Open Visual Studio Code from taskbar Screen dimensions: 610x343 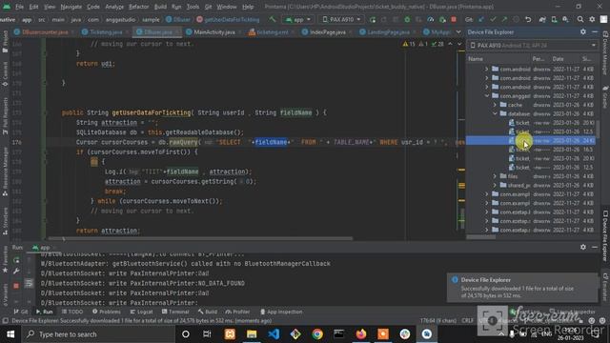click(x=274, y=334)
